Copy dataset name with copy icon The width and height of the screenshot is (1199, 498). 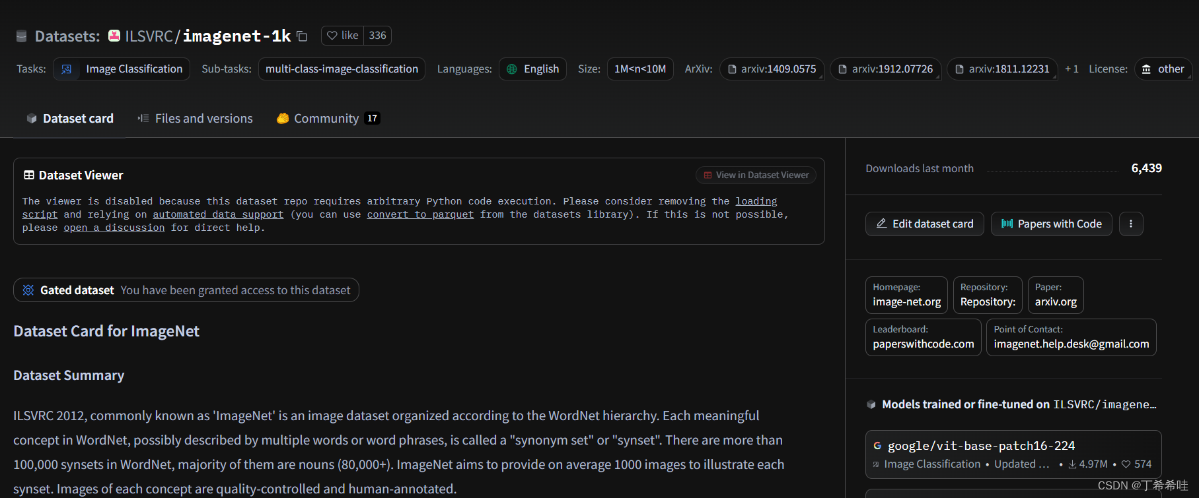tap(302, 36)
